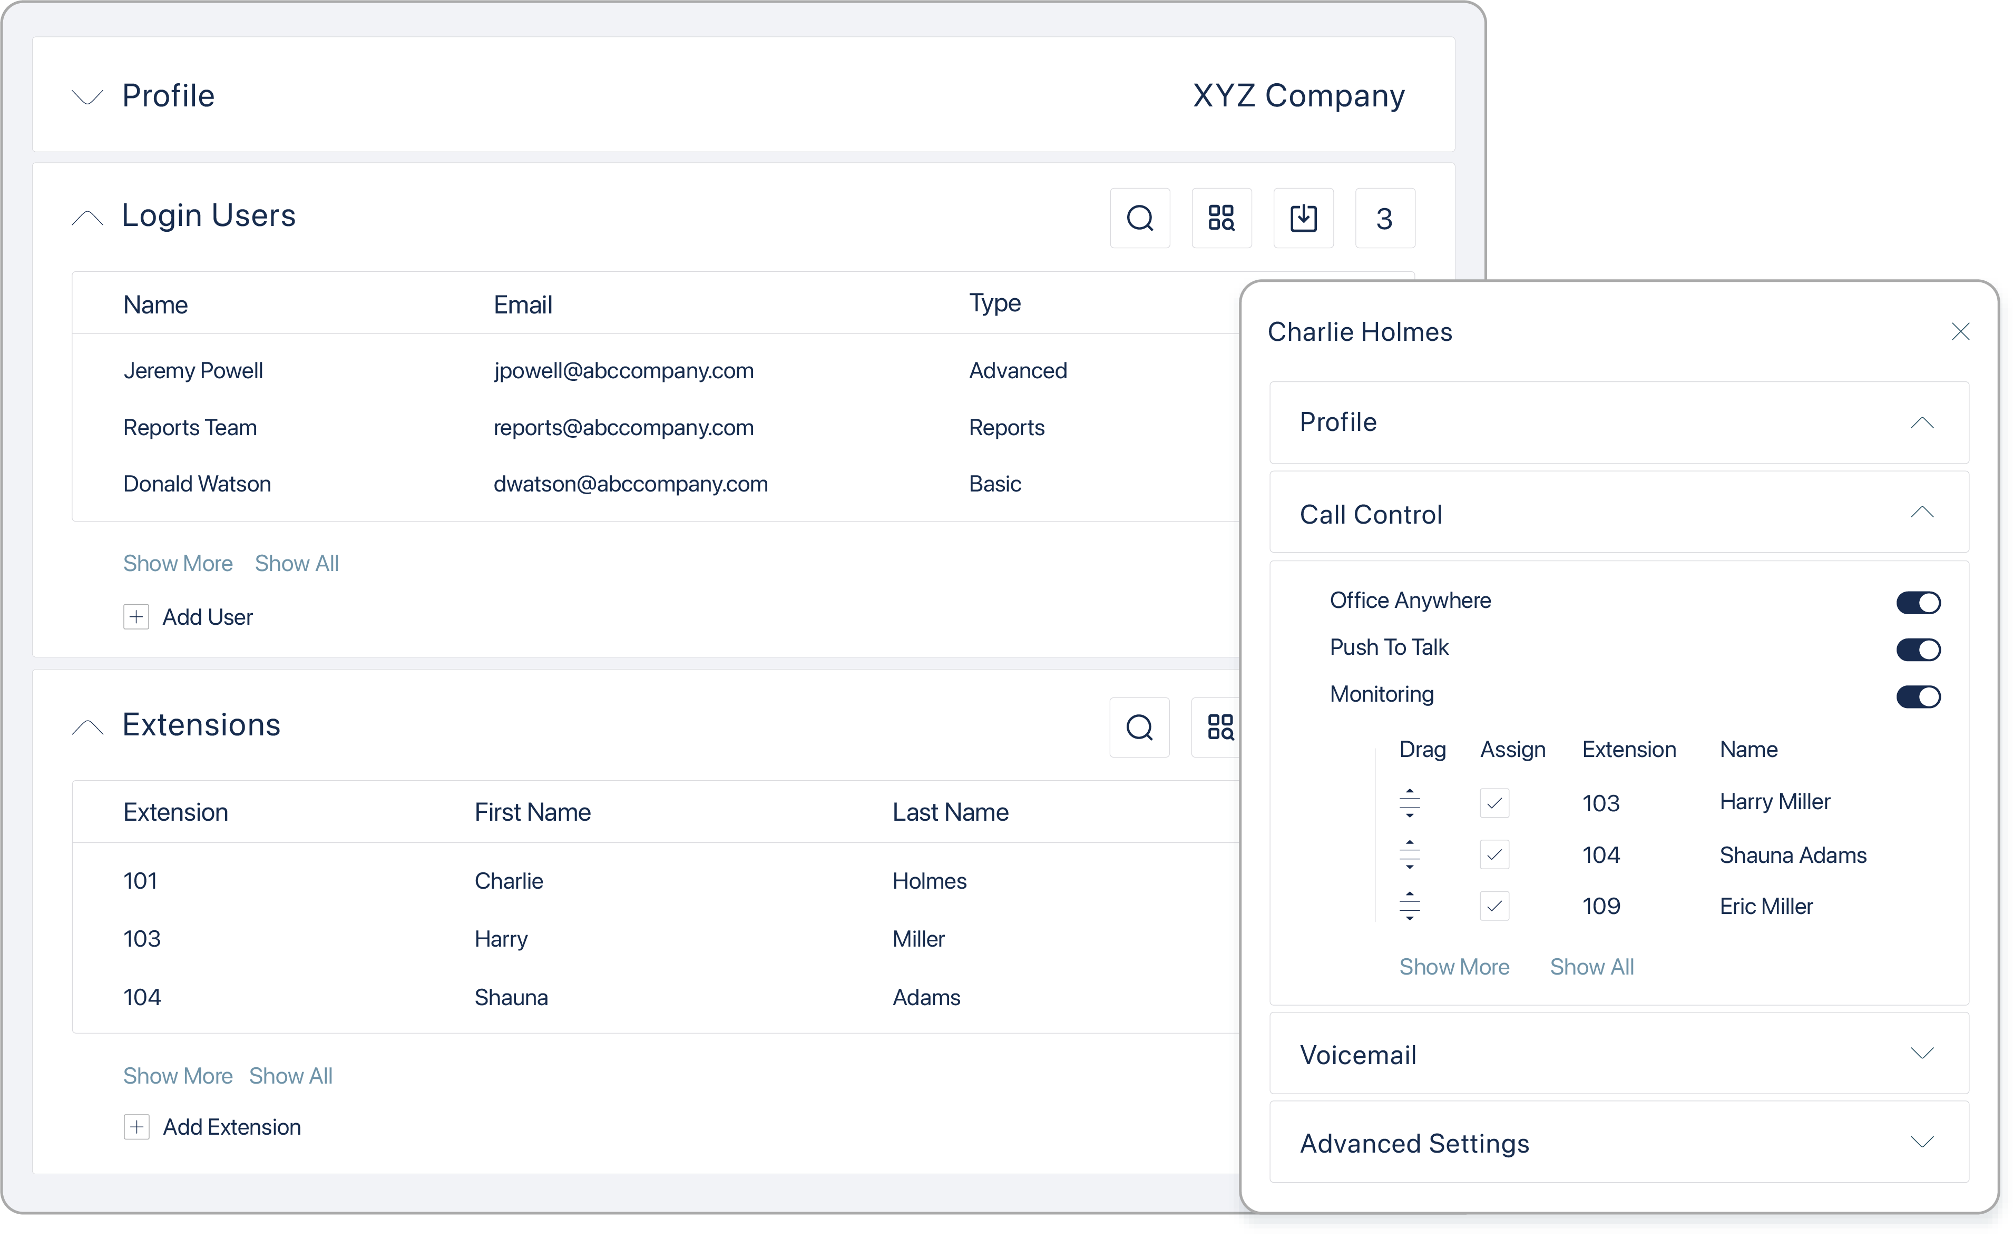Toggle Push To Talk switch
Screen dimensions: 2013x1239
(x=1920, y=650)
